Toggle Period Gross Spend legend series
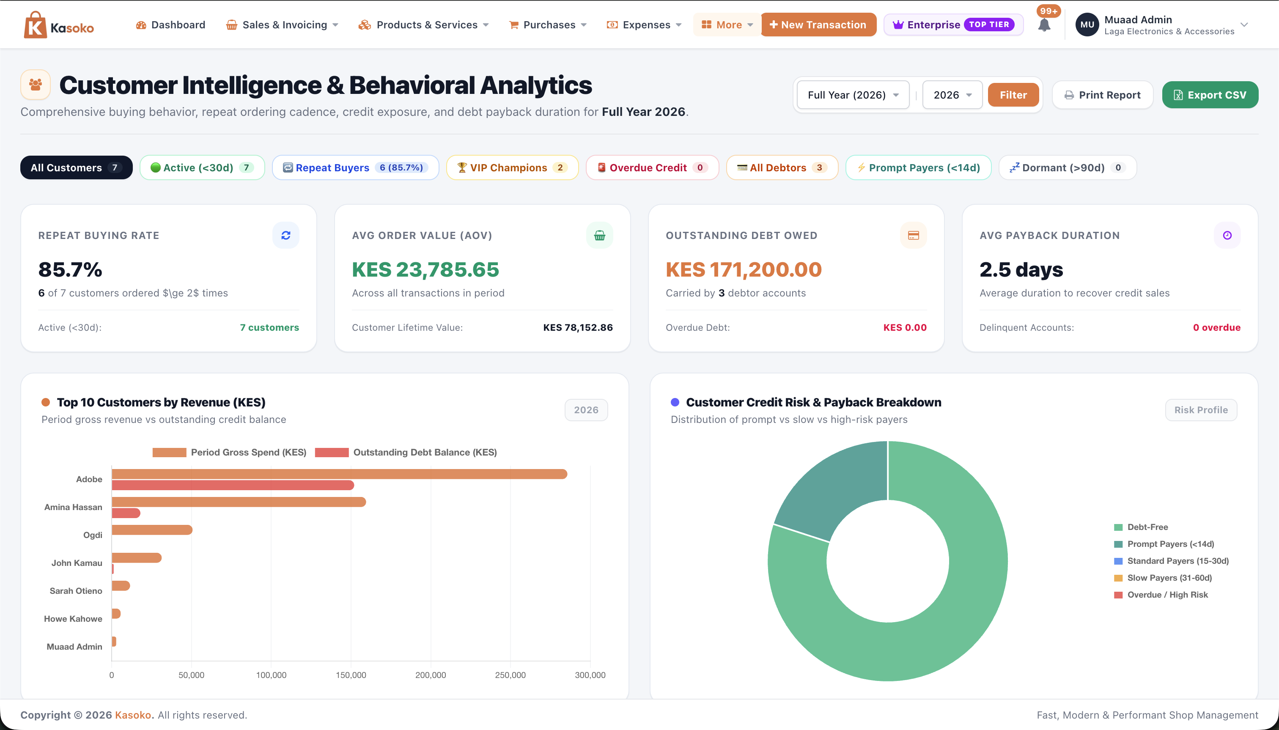 (230, 452)
